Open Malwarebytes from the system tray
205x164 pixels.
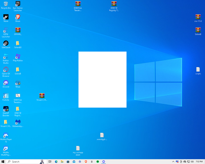click(177, 162)
